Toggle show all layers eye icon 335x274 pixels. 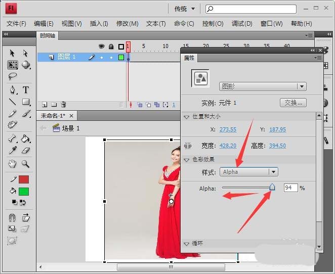point(102,46)
